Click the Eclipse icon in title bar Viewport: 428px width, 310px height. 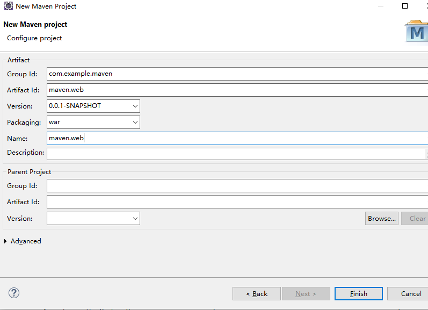(x=9, y=6)
